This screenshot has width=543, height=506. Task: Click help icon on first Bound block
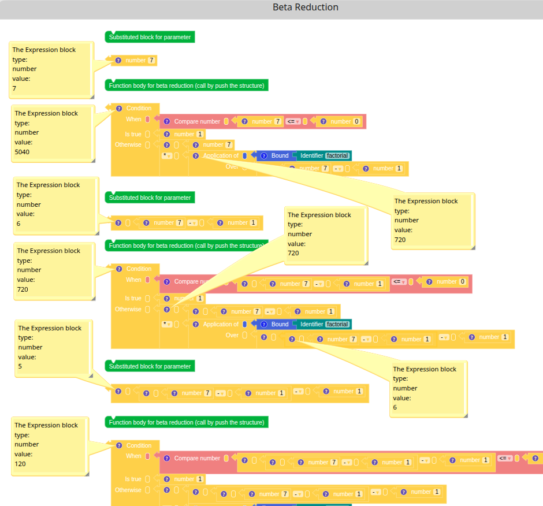click(263, 155)
